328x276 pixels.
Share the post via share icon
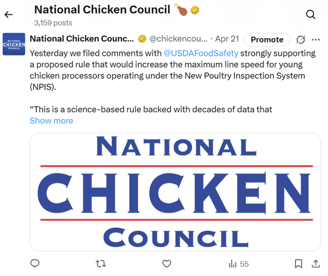tap(316, 263)
